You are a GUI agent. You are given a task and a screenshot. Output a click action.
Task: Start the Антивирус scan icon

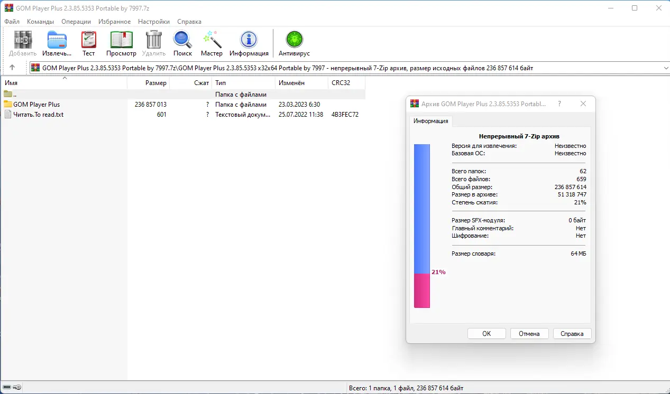click(294, 40)
